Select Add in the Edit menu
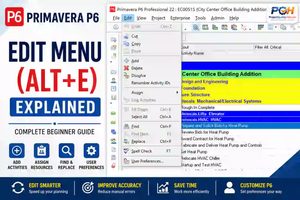The width and height of the screenshot is (300, 200). click(x=151, y=61)
